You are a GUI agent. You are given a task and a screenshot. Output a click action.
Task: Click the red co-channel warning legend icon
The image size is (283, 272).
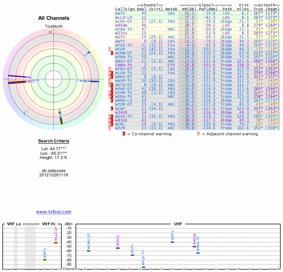124,134
